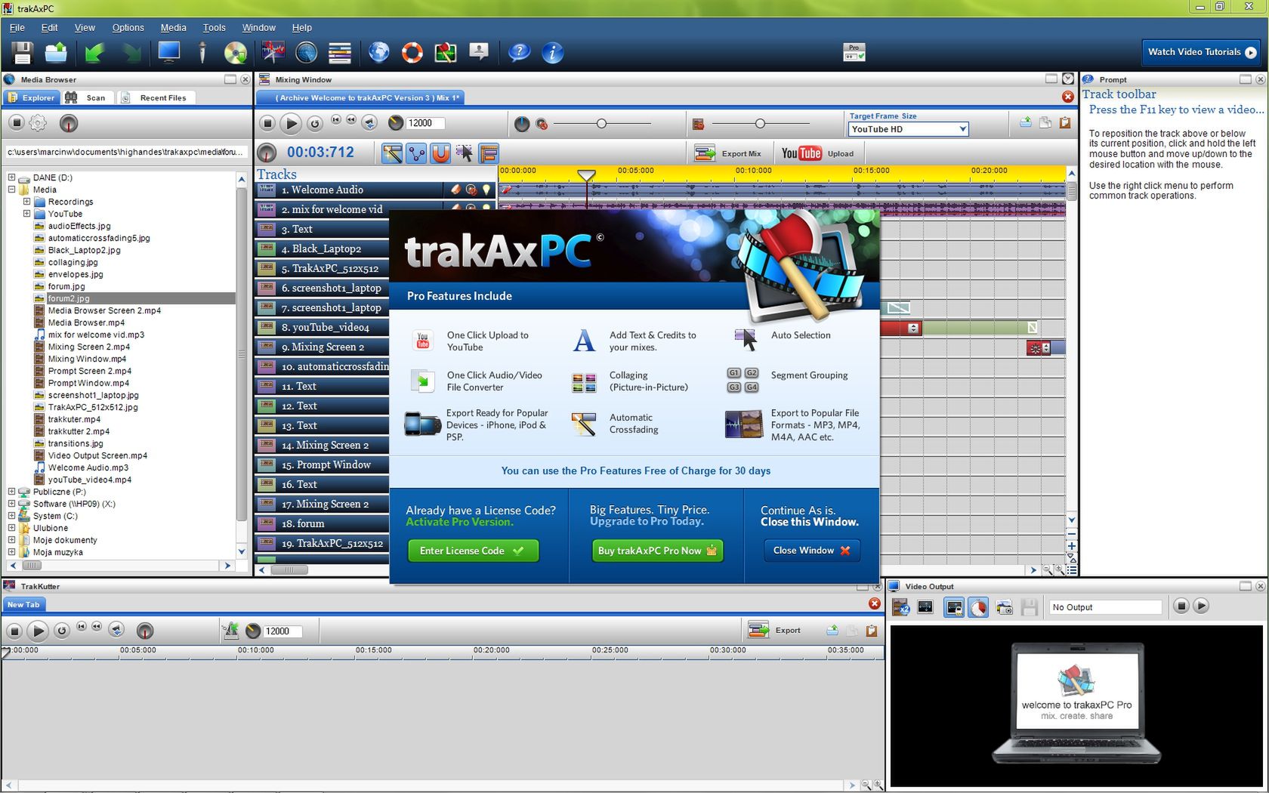Click the Enter License Code button
Viewport: 1269px width, 793px height.
click(x=473, y=551)
